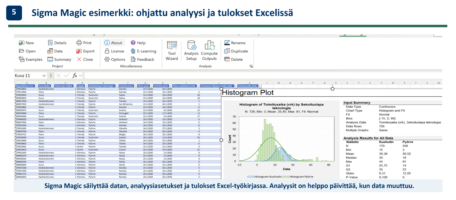Select the Histogram Kuohutin legend swatch
The height and width of the screenshot is (200, 456).
250,177
